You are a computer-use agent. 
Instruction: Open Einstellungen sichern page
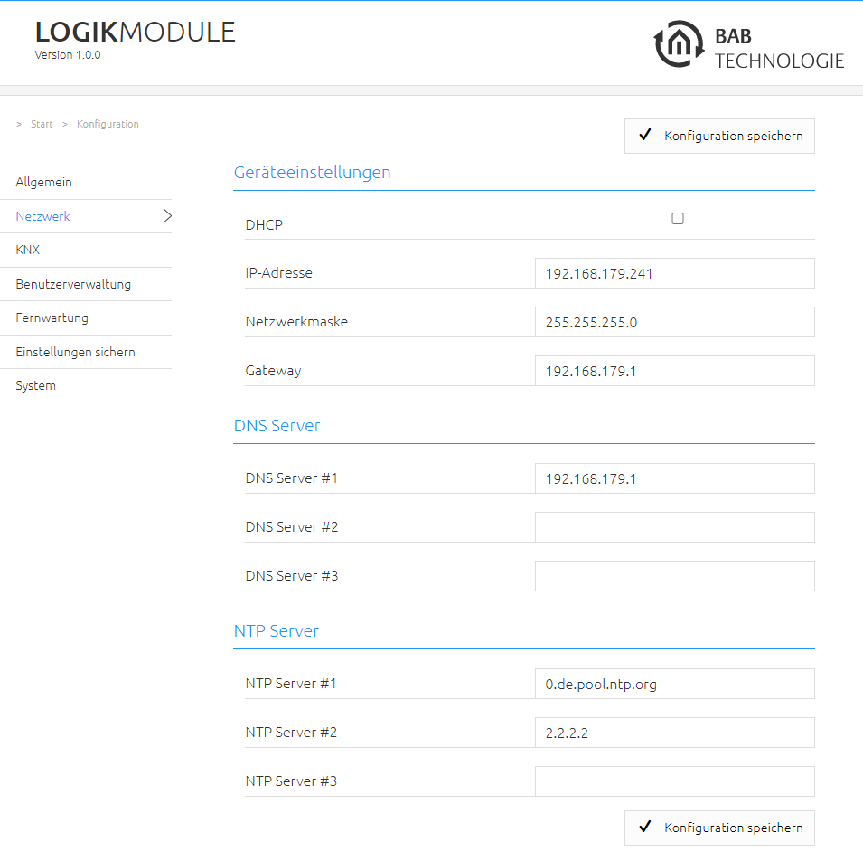75,352
